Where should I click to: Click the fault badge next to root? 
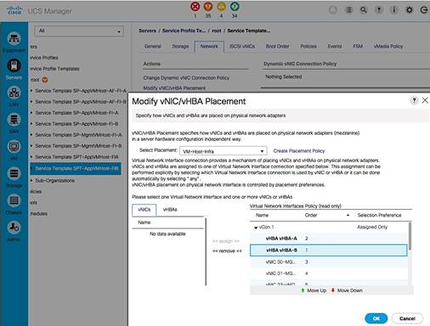[x=45, y=80]
